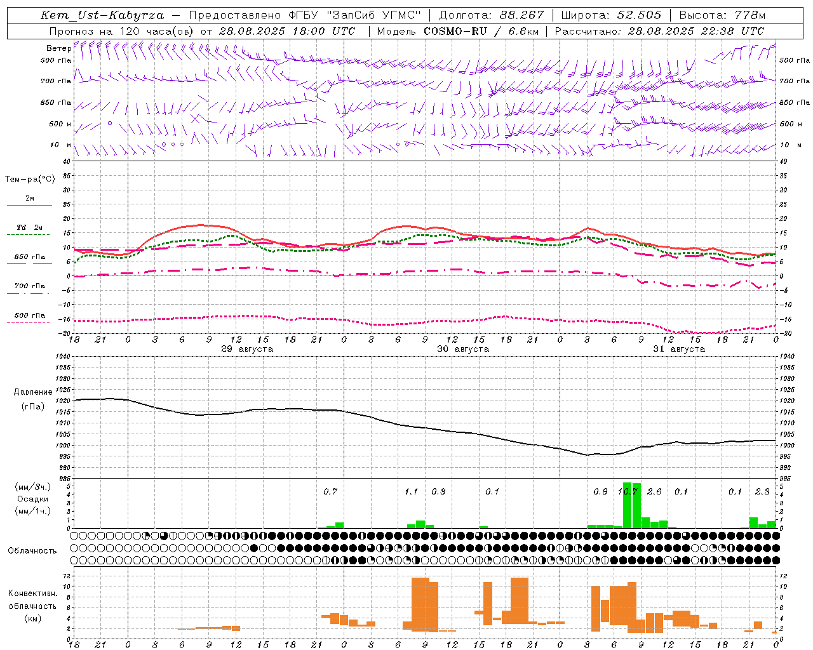
Task: Click the station name Kem_Ust-Kabyrza
Action: [102, 15]
